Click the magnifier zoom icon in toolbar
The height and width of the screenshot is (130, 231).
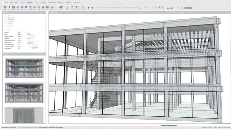pyautogui.click(x=153, y=8)
